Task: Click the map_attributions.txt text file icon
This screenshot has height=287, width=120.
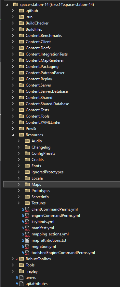Action: click(27, 240)
